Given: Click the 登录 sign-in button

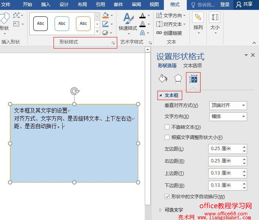Looking at the screenshot, I should pyautogui.click(x=225, y=5).
